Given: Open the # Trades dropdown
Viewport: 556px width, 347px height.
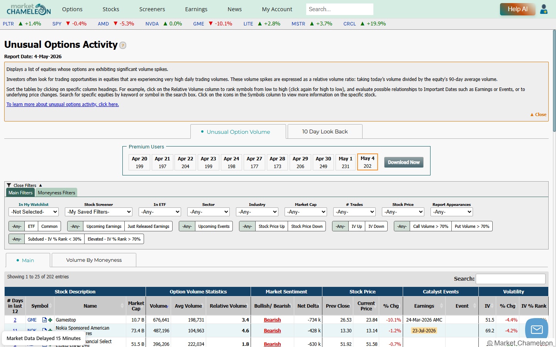Looking at the screenshot, I should click(x=354, y=212).
